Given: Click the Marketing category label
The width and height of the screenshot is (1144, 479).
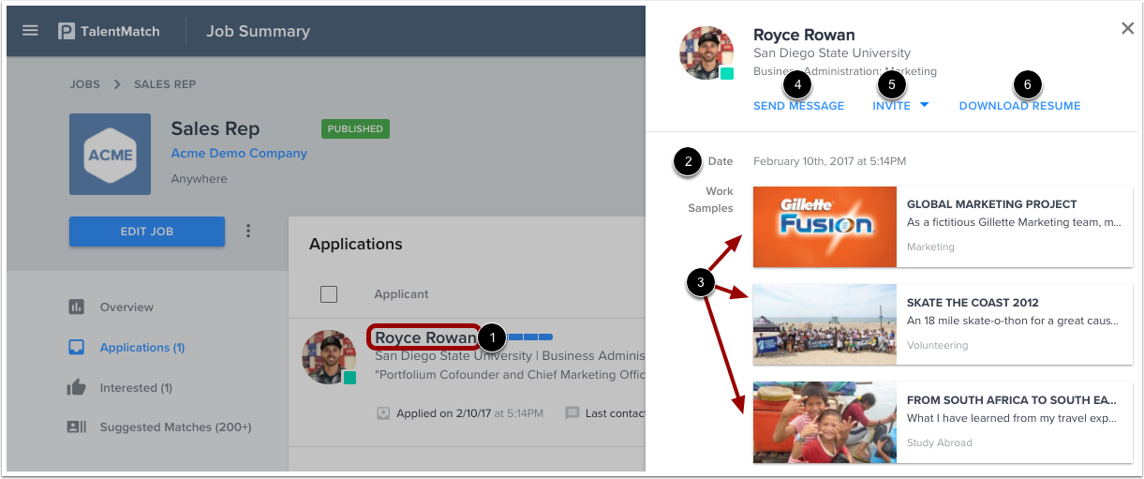Looking at the screenshot, I should click(930, 247).
